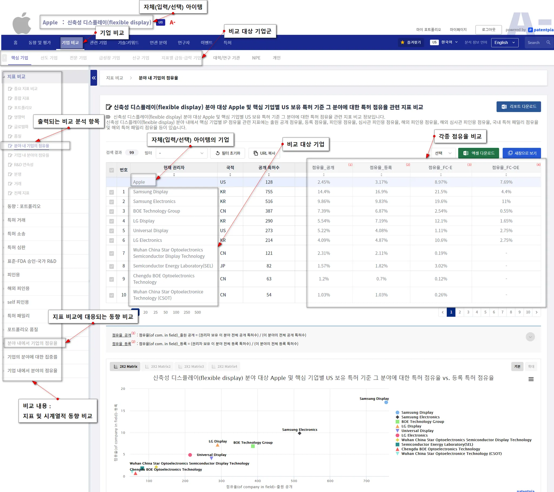Copy URL using the copy icon button
This screenshot has height=492, width=554.
[256, 153]
